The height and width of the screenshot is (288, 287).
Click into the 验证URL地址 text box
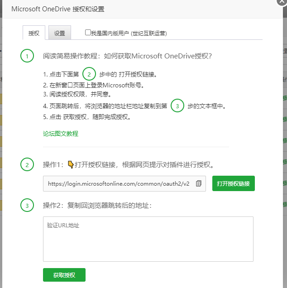[x=148, y=239]
